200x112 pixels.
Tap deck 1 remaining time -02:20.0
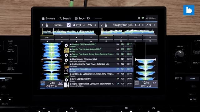(x=51, y=86)
